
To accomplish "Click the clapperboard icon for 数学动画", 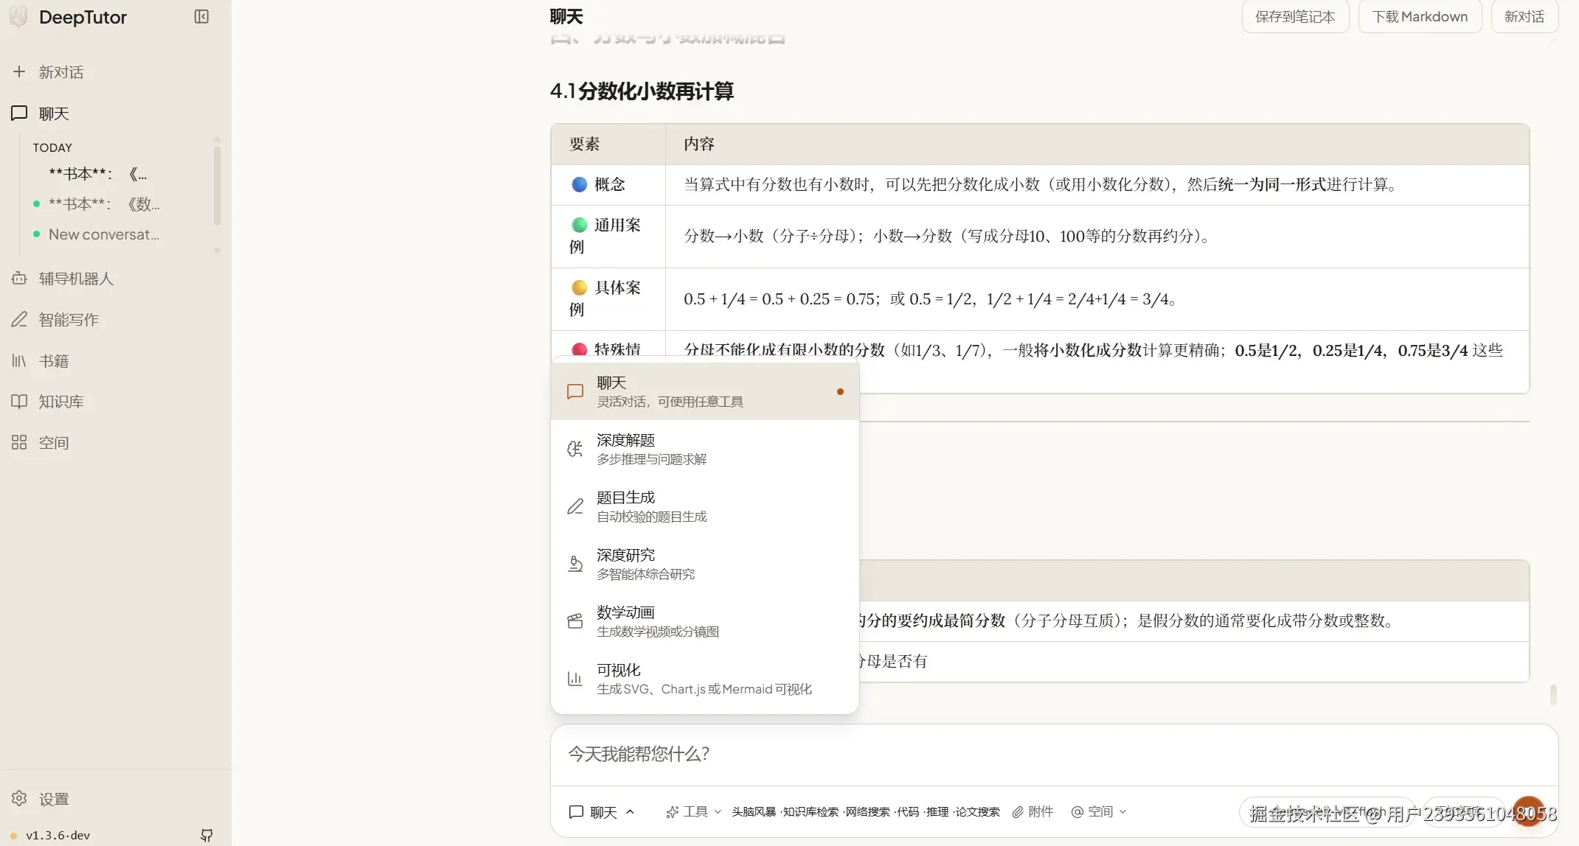I will (x=575, y=621).
